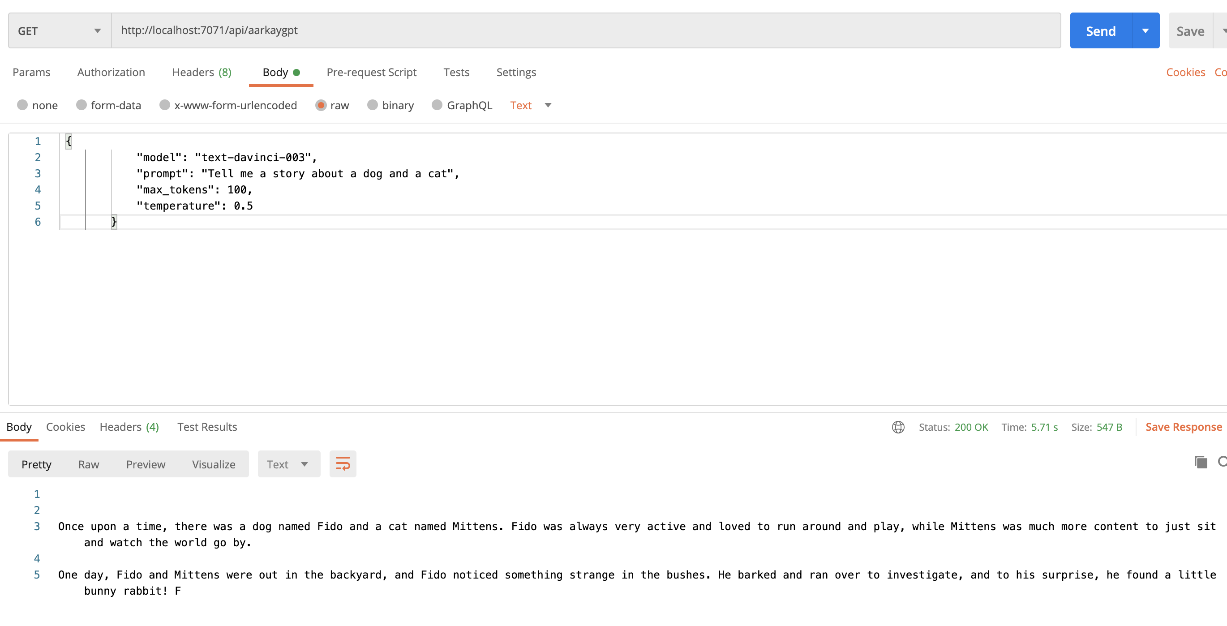Click the "max_tokens": 100 line

(x=194, y=189)
